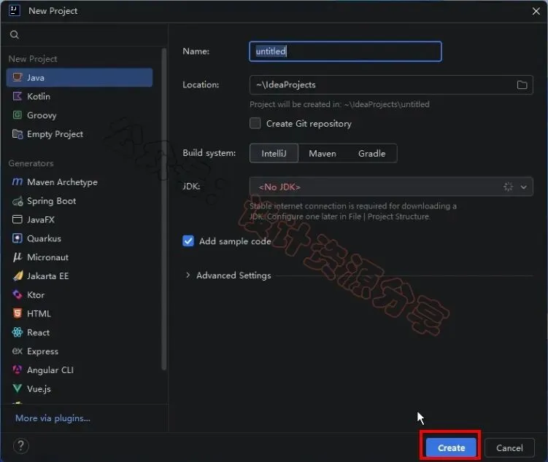Choose Maven as the build system
This screenshot has width=548, height=462.
(323, 153)
